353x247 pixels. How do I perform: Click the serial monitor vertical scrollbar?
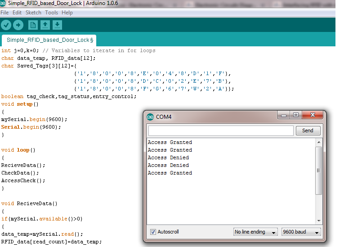(x=319, y=171)
